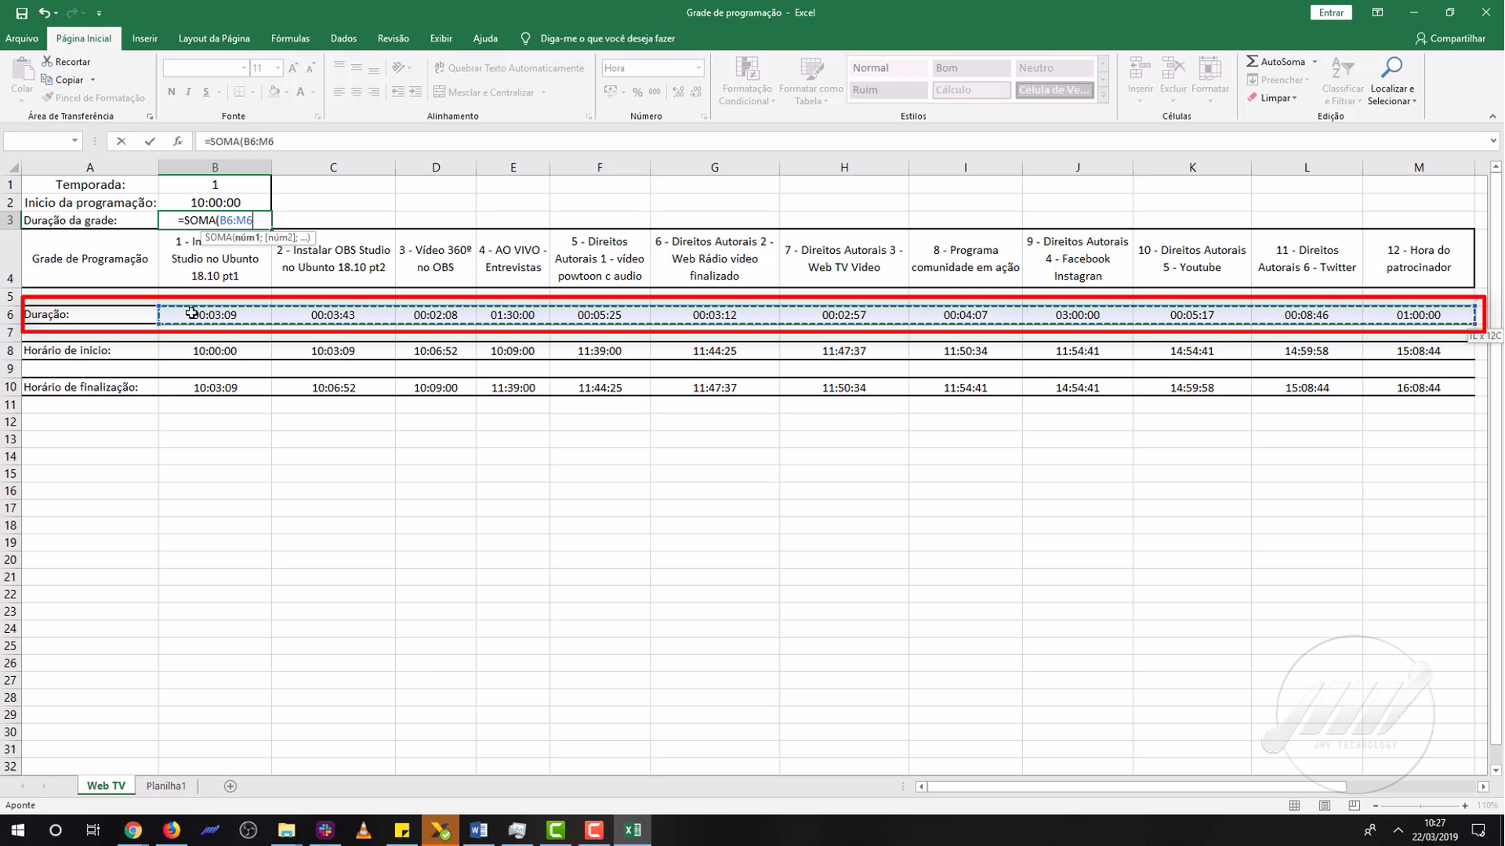Switch to the Planilha1 sheet tab
Viewport: 1505px width, 846px height.
(166, 786)
